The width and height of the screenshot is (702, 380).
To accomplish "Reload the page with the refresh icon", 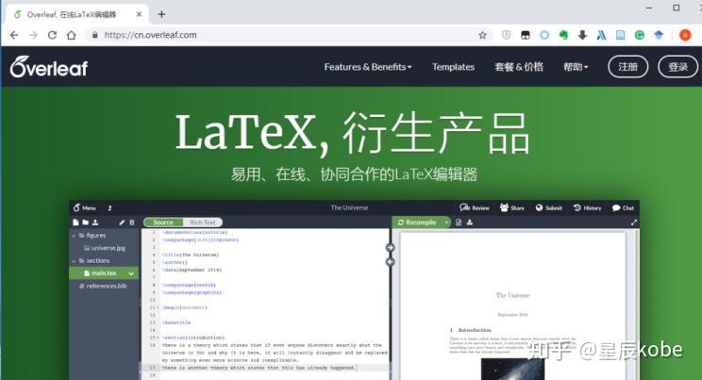I will click(53, 35).
